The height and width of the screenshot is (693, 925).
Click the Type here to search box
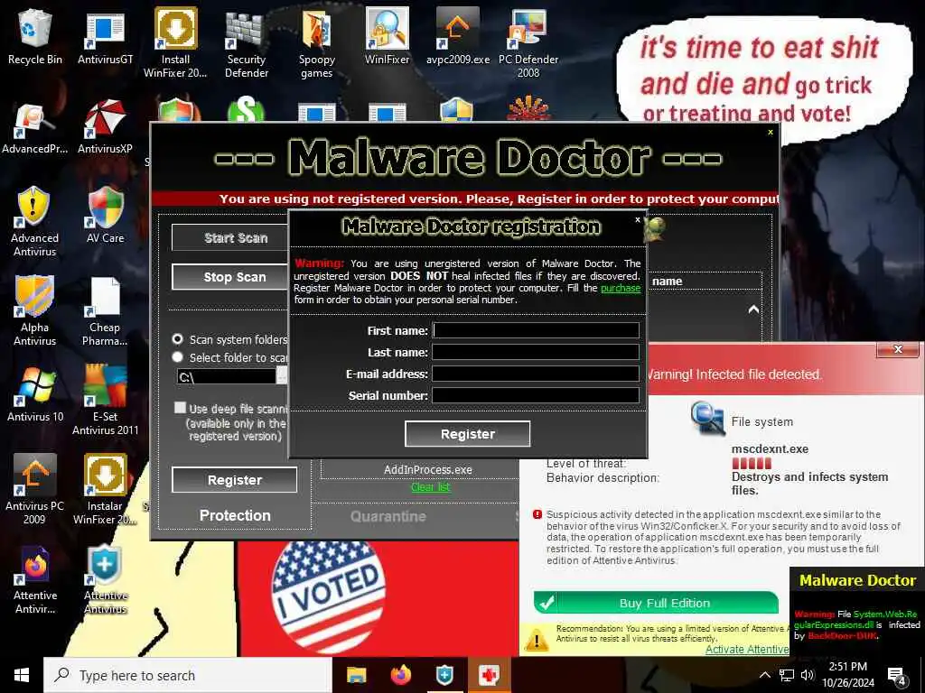click(188, 675)
